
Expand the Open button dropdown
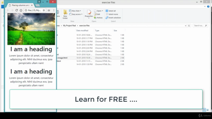(102, 11)
